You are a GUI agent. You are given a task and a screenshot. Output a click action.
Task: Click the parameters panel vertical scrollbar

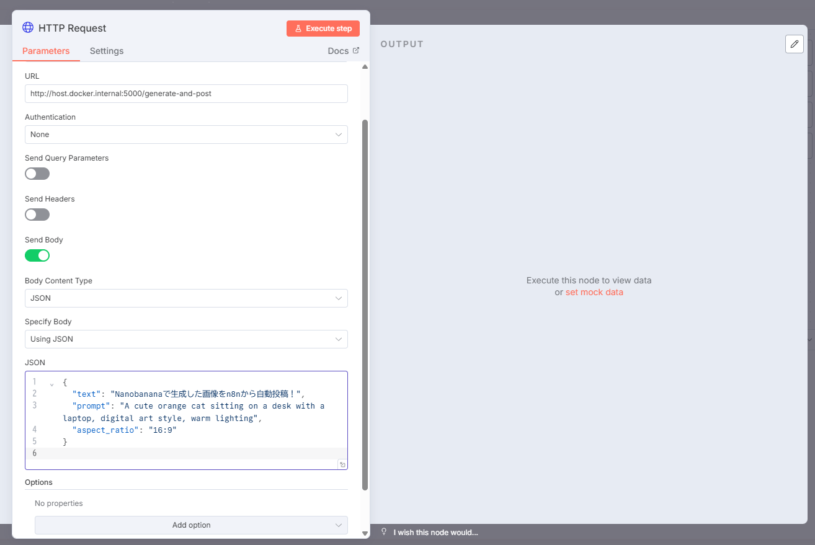point(365,304)
